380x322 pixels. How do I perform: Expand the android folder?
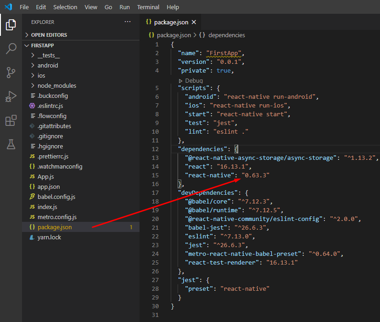pos(81,66)
